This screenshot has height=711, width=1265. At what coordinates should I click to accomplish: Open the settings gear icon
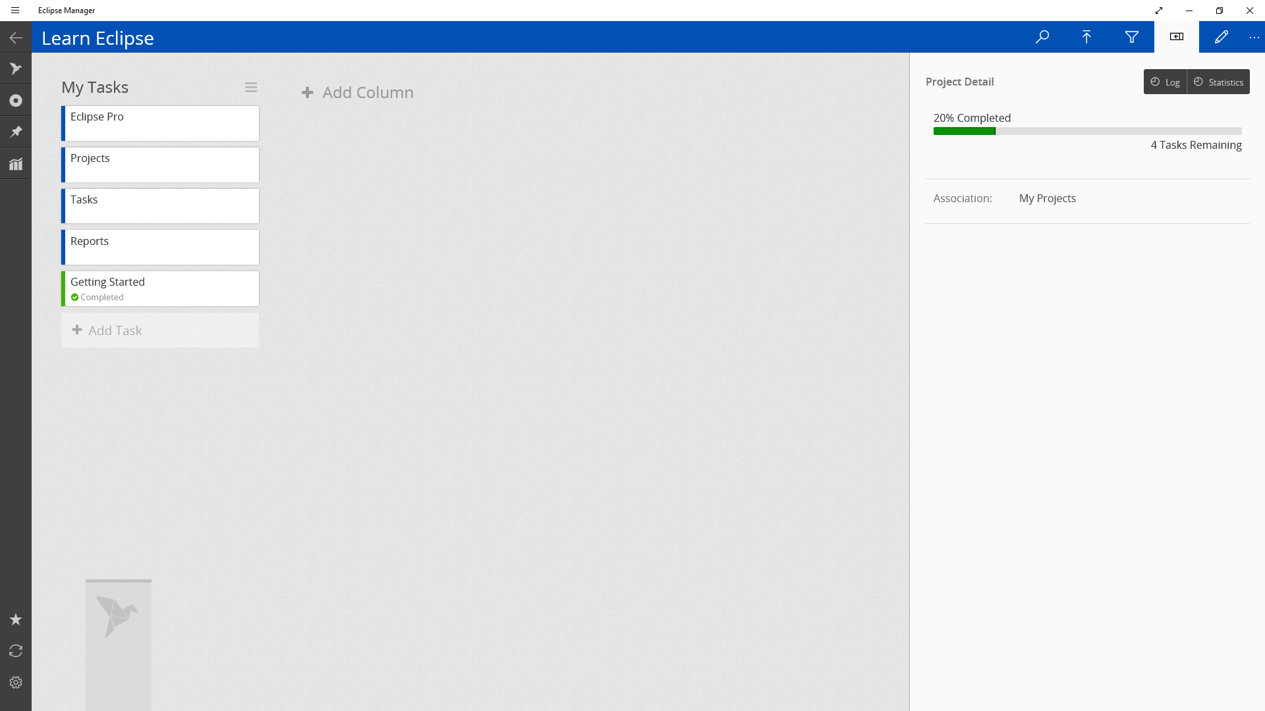[x=16, y=683]
